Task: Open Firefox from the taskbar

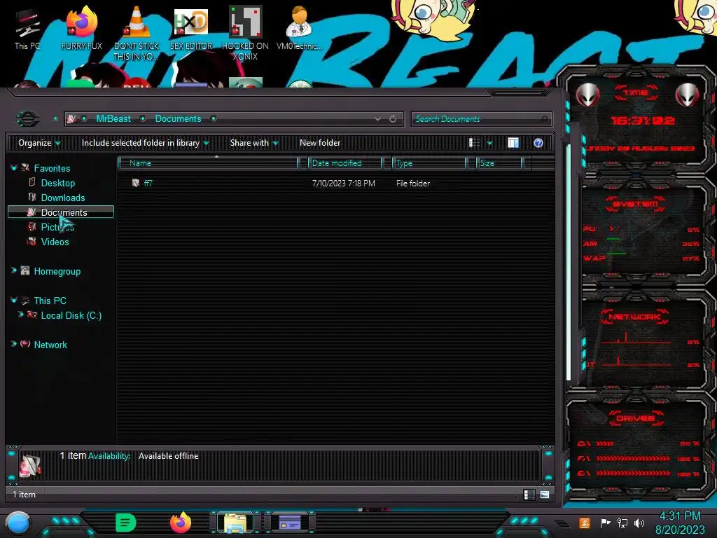Action: pyautogui.click(x=181, y=523)
